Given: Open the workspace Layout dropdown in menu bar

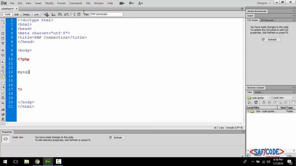Looking at the screenshot, I should [x=122, y=3].
